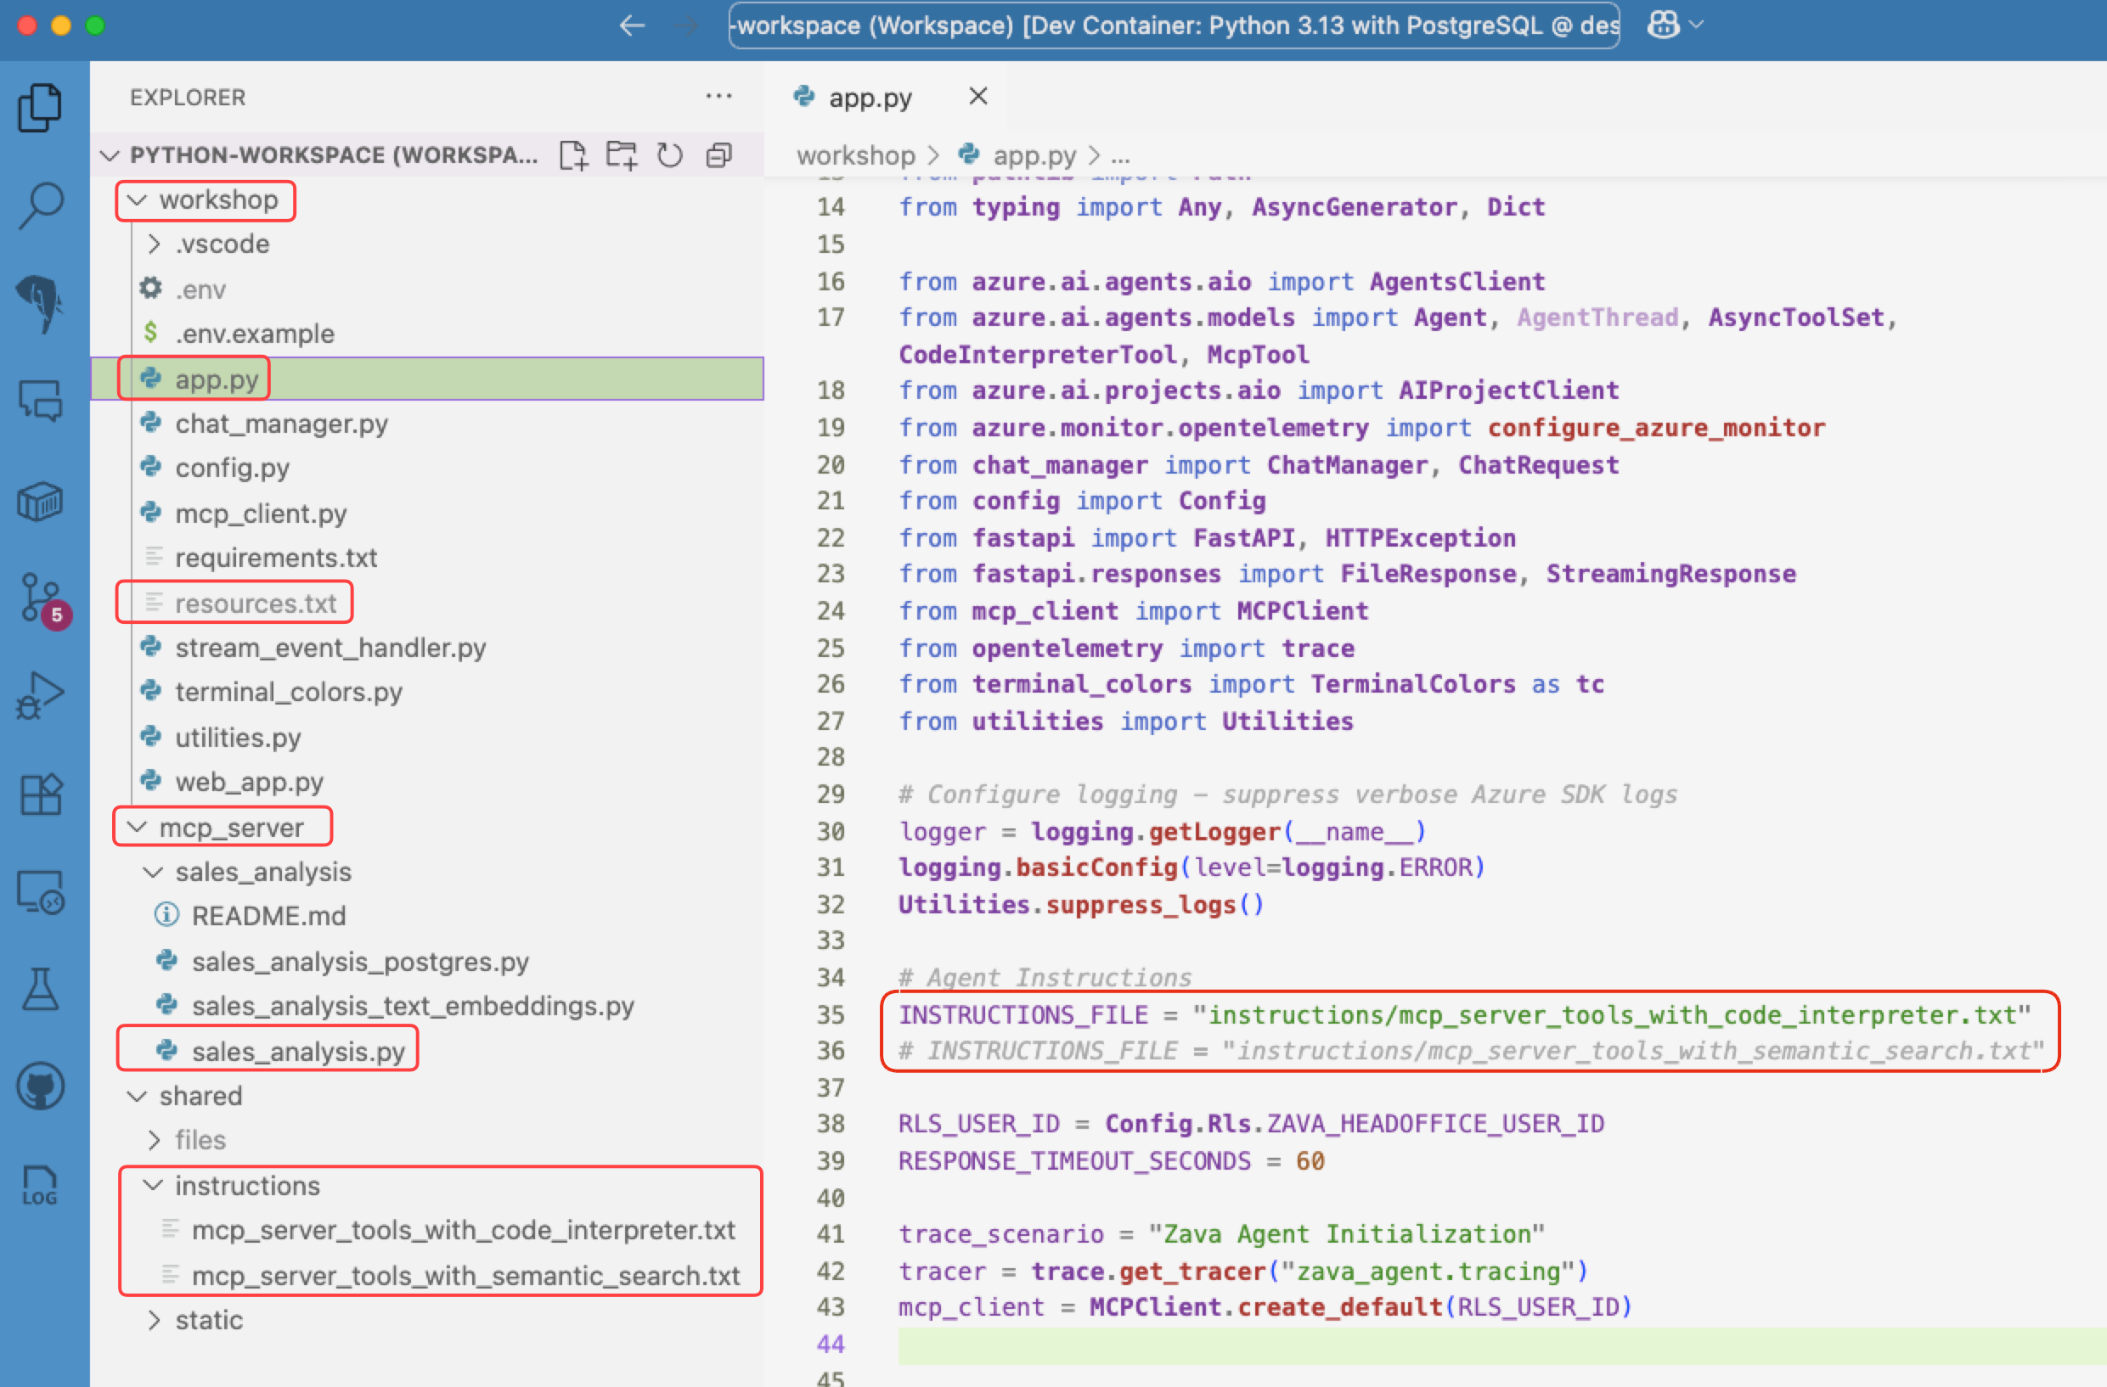
Task: Open the Testing flask view
Action: tap(42, 989)
